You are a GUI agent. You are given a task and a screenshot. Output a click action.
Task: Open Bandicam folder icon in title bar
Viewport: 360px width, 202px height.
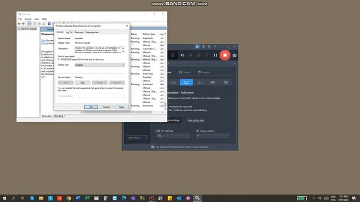pos(203,47)
